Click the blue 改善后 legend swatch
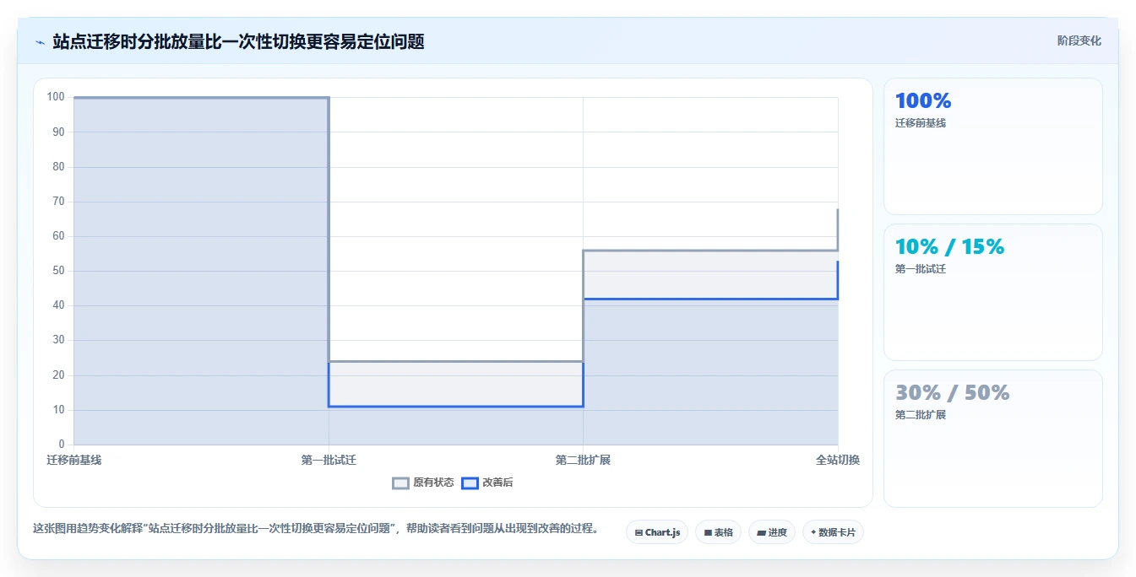Viewport: 1136px width, 577px height. click(470, 483)
